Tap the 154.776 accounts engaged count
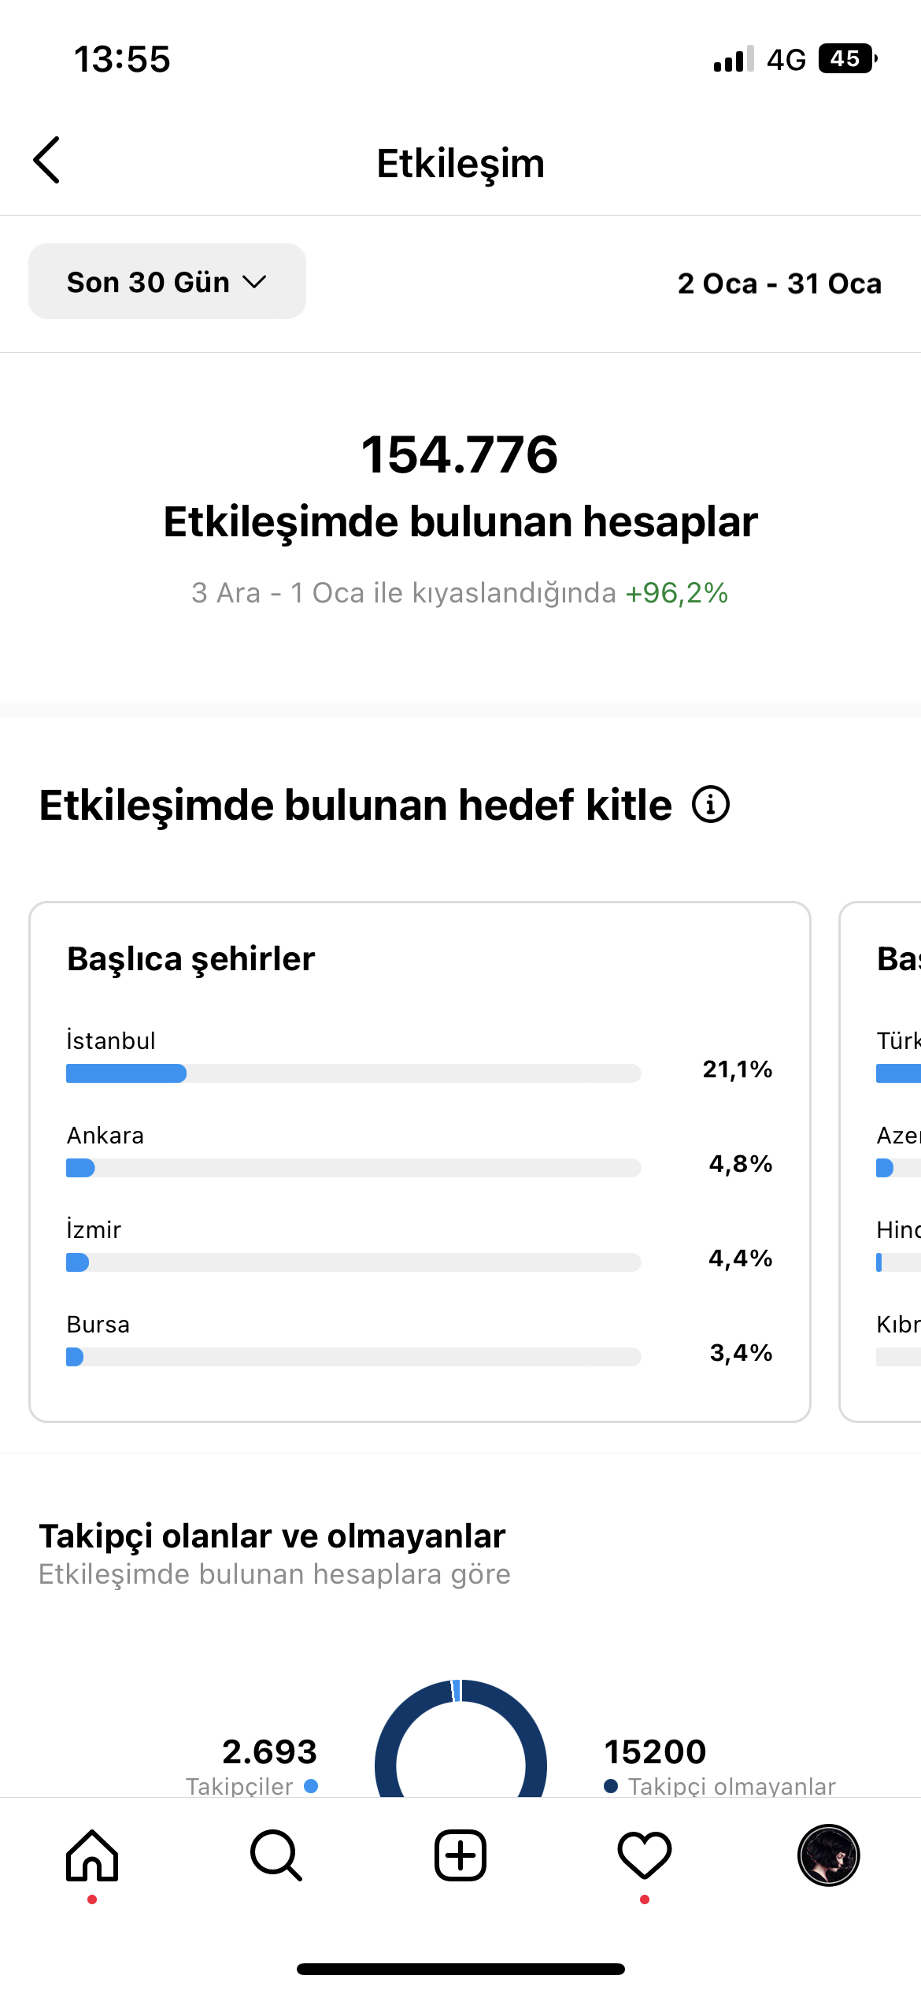921x1994 pixels. pos(460,454)
